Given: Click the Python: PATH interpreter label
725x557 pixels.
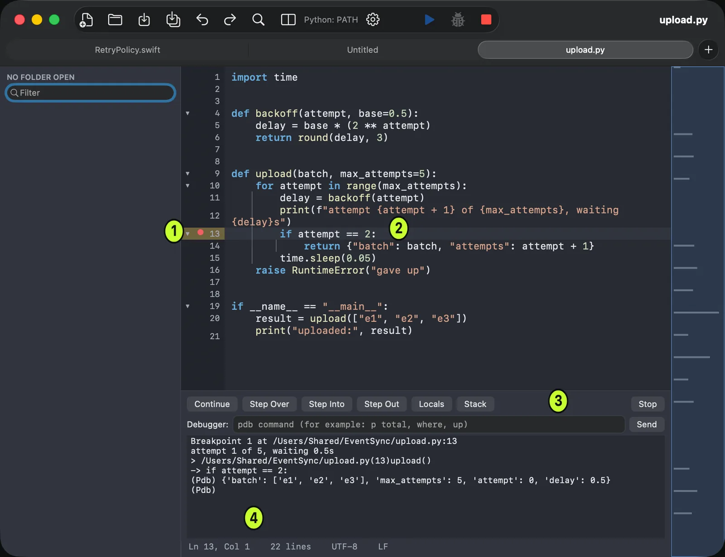Looking at the screenshot, I should [331, 20].
